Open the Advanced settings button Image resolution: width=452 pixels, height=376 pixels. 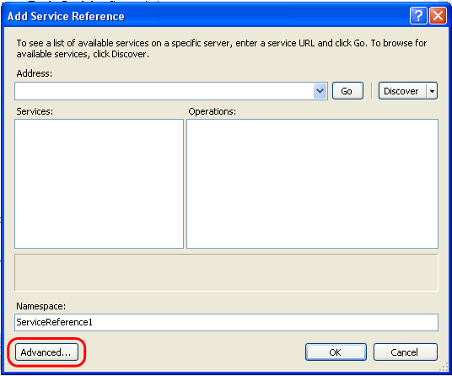point(46,352)
